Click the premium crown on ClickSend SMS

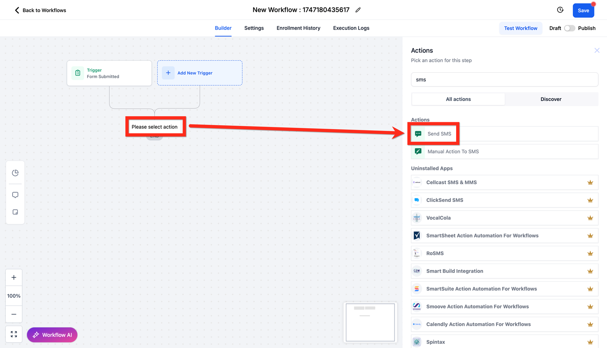point(590,200)
